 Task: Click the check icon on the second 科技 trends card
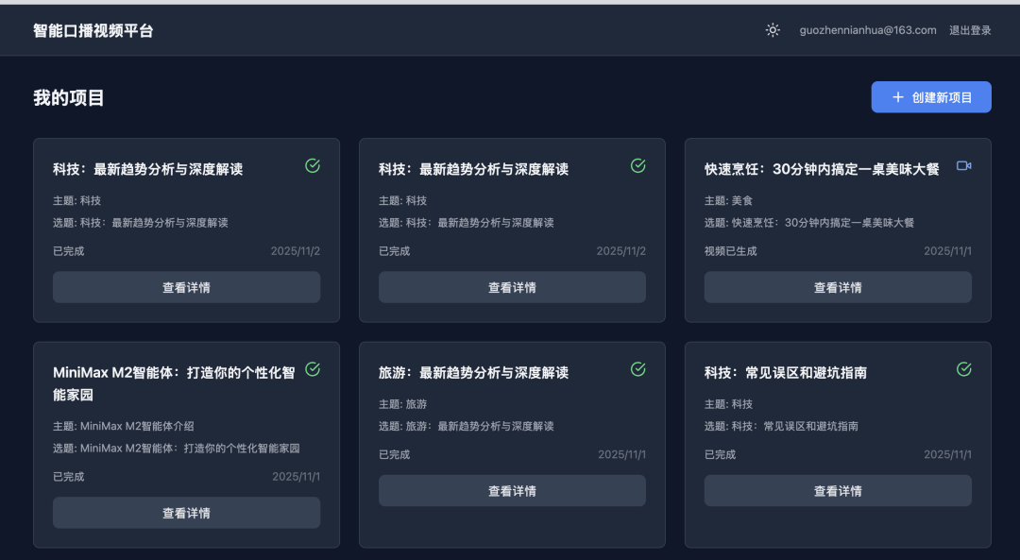(637, 165)
